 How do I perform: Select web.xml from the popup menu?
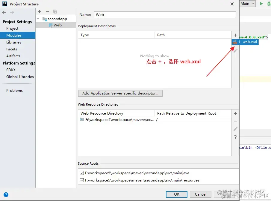click(x=245, y=42)
